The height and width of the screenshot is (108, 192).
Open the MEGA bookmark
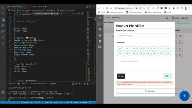point(168,12)
